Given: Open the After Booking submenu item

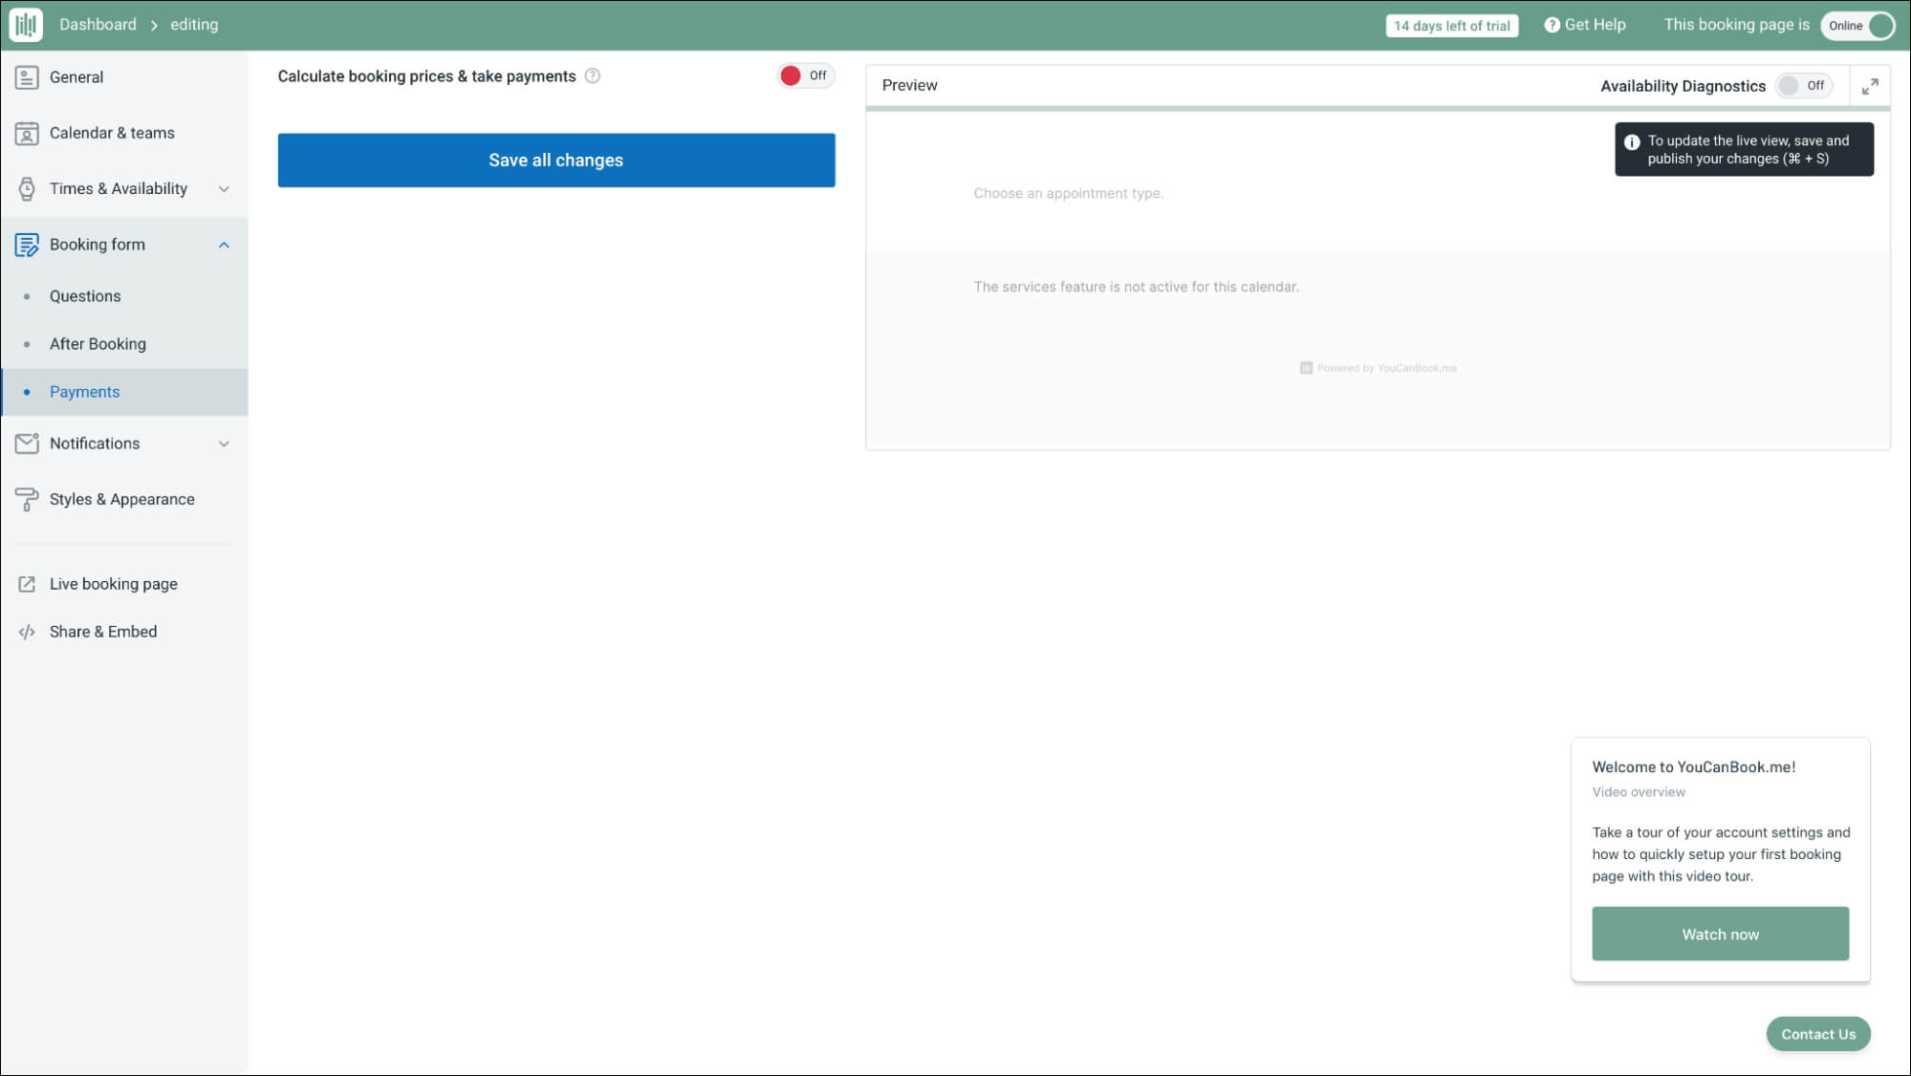Looking at the screenshot, I should coord(98,344).
